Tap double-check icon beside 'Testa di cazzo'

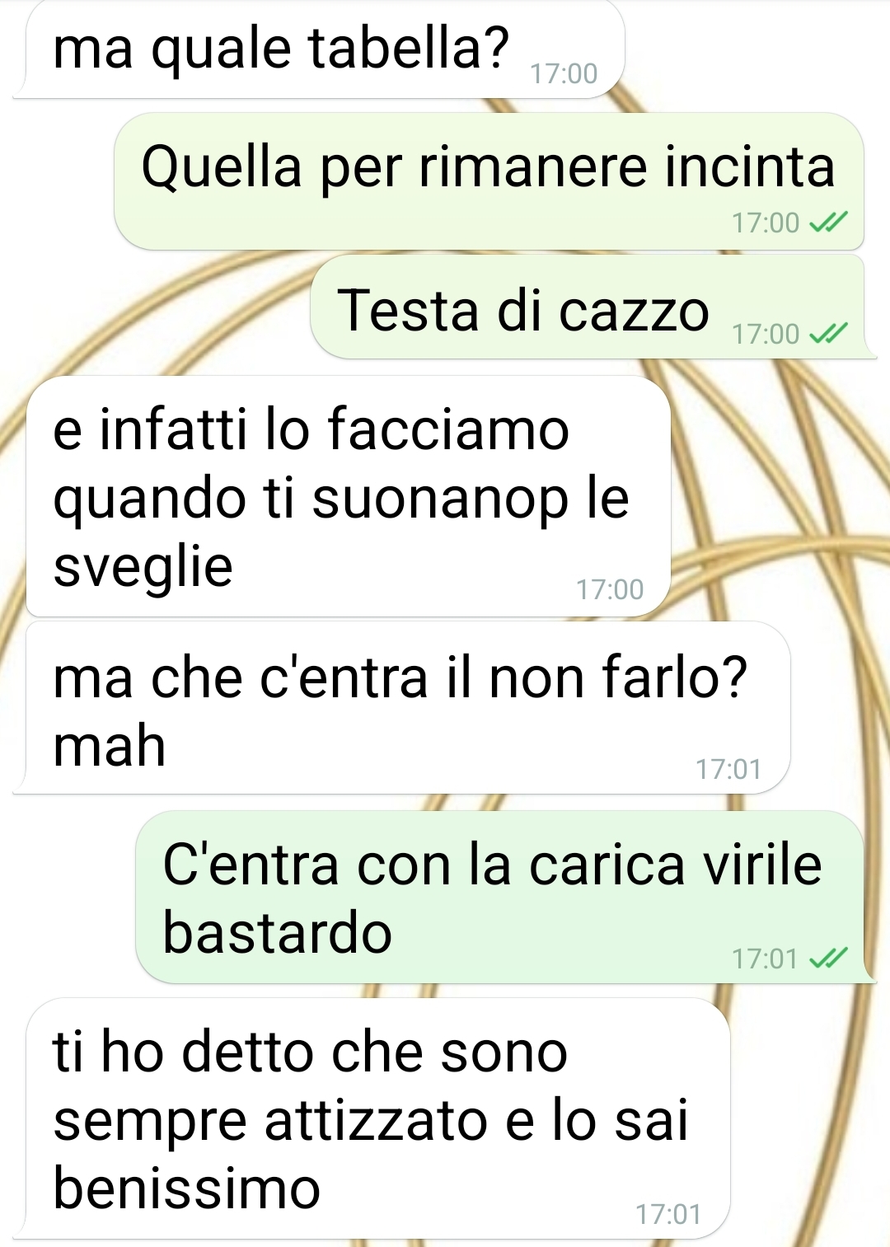point(828,334)
